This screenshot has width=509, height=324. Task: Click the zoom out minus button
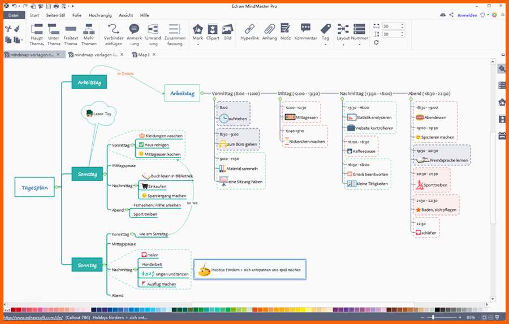(422, 318)
